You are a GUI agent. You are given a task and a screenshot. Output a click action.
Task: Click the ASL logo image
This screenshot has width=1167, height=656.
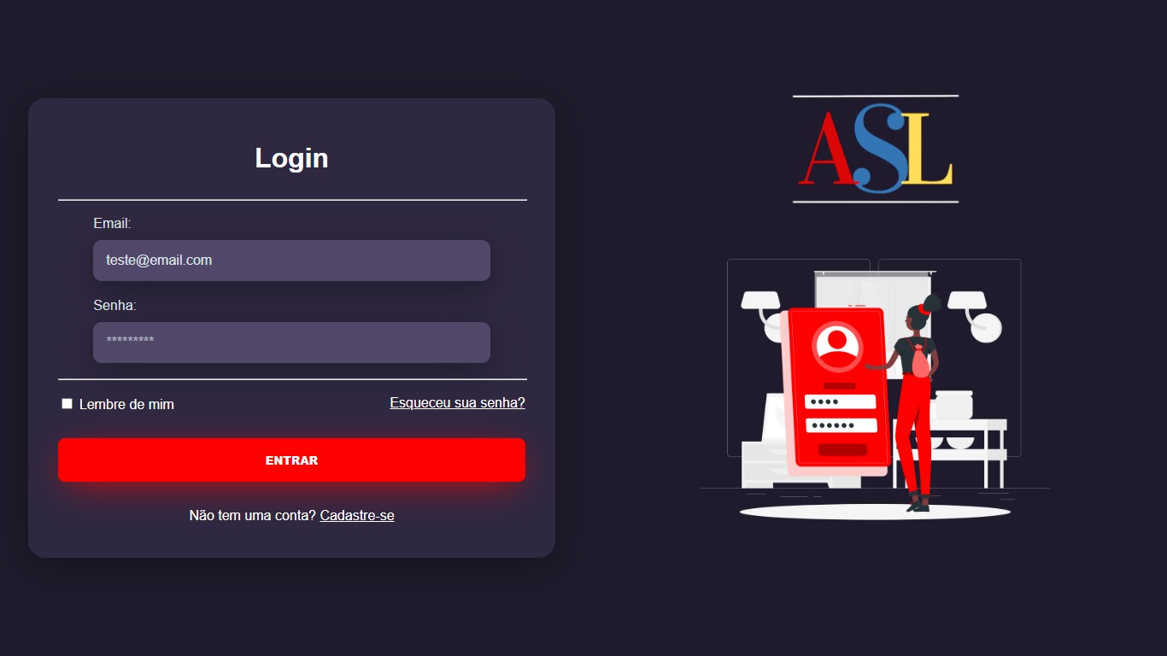pos(876,149)
